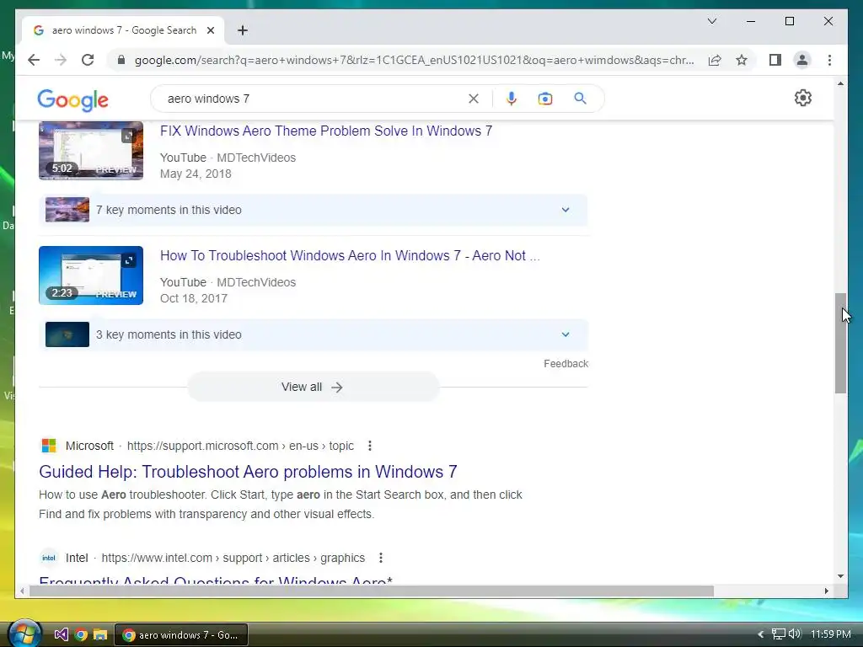Screen dimensions: 863x647
Task: Click the horizontal scrollbar thumb
Action: click(372, 591)
